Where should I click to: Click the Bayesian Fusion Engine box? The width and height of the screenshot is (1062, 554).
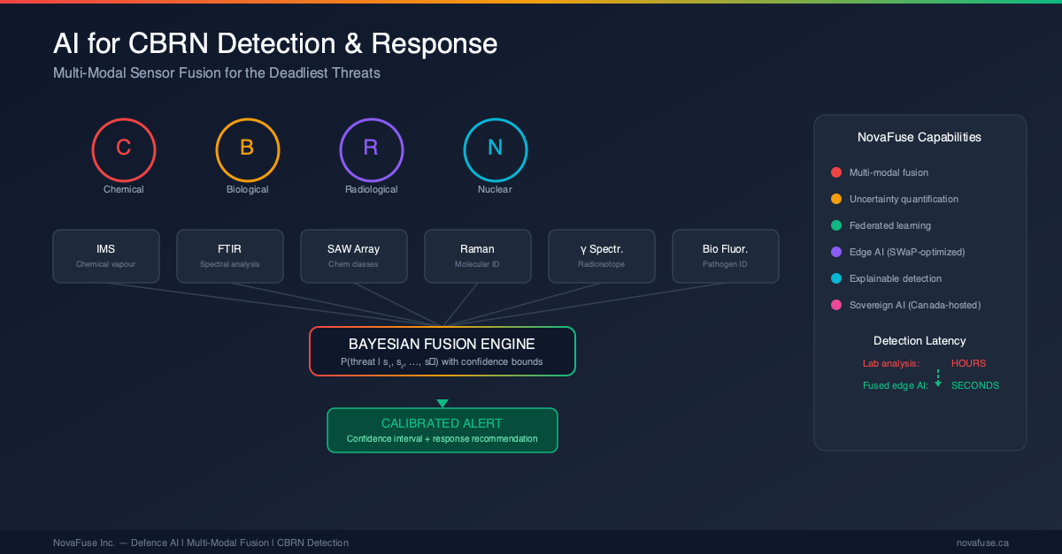(442, 351)
